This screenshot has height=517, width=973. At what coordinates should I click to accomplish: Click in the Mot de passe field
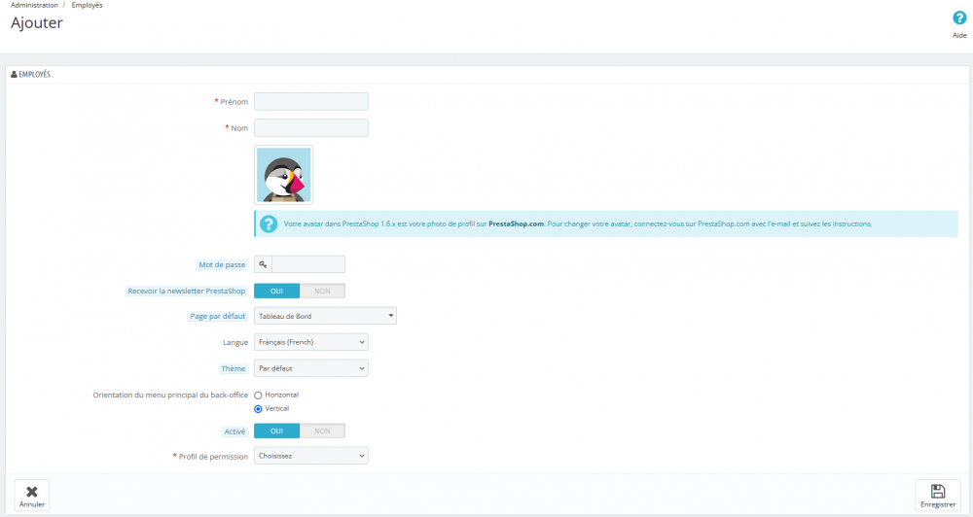click(x=308, y=264)
